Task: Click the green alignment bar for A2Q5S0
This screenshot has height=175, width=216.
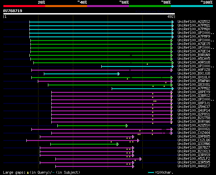Action: (92, 126)
